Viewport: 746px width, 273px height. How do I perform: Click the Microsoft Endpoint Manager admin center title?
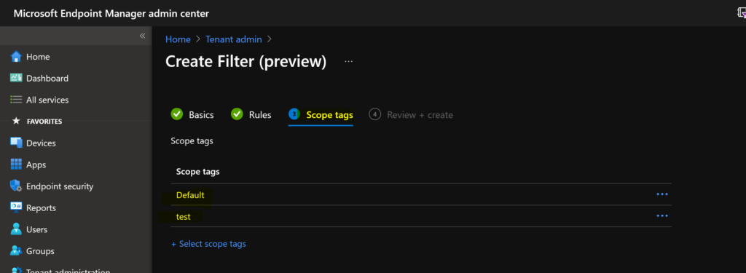click(x=111, y=13)
